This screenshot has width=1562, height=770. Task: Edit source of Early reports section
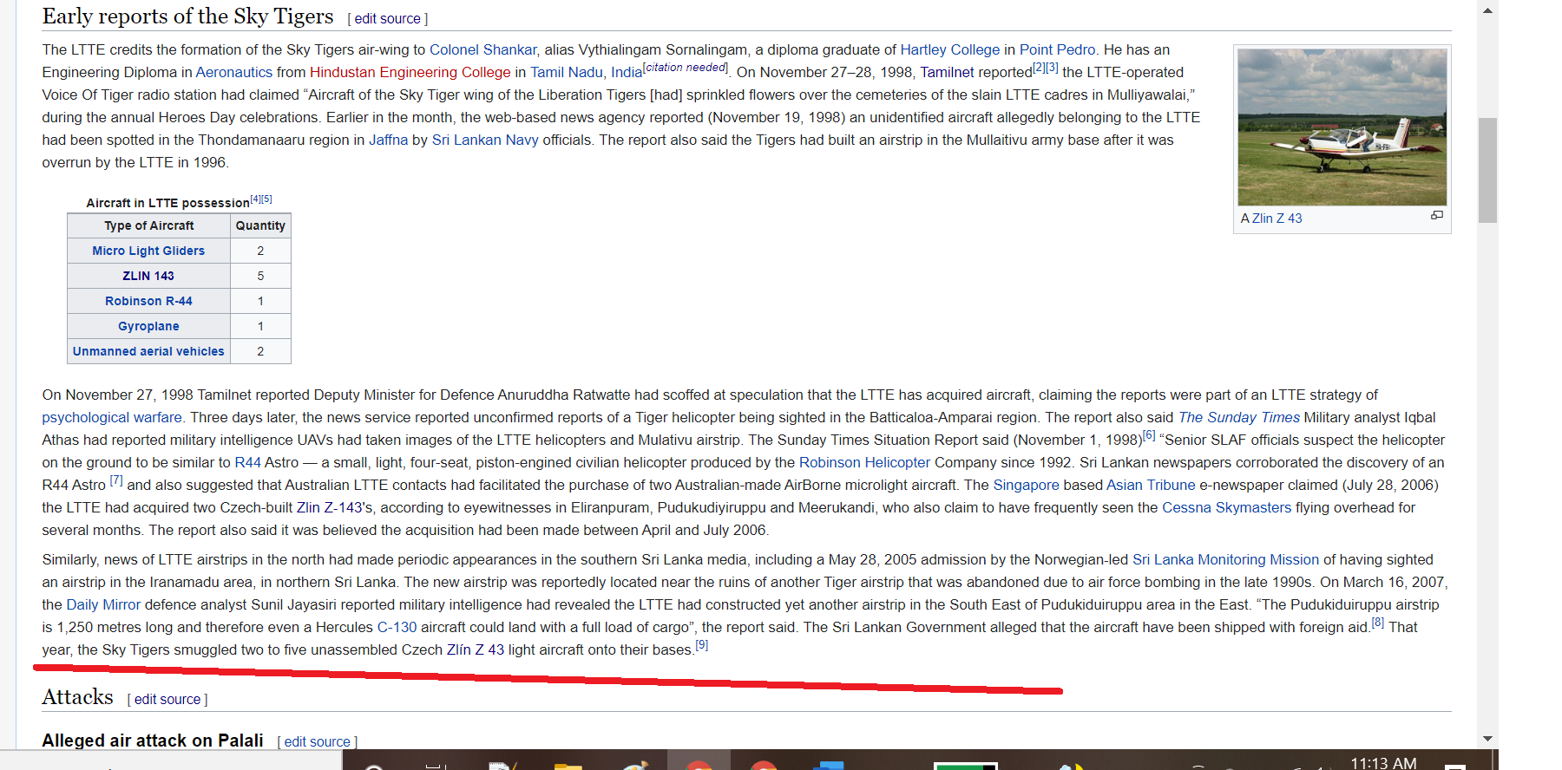pos(387,18)
